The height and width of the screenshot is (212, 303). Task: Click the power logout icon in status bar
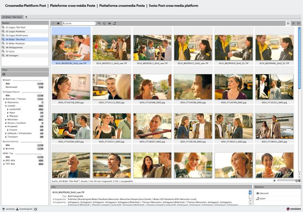[x=36, y=209]
